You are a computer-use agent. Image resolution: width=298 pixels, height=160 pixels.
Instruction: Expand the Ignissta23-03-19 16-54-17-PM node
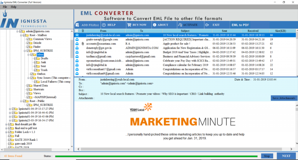click(x=10, y=120)
